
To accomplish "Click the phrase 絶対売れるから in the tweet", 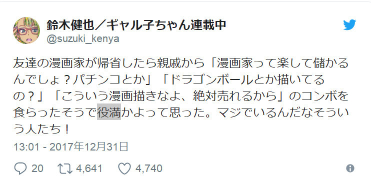I will point(234,96).
